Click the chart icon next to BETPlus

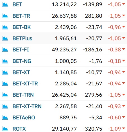pyautogui.click(x=5, y=38)
